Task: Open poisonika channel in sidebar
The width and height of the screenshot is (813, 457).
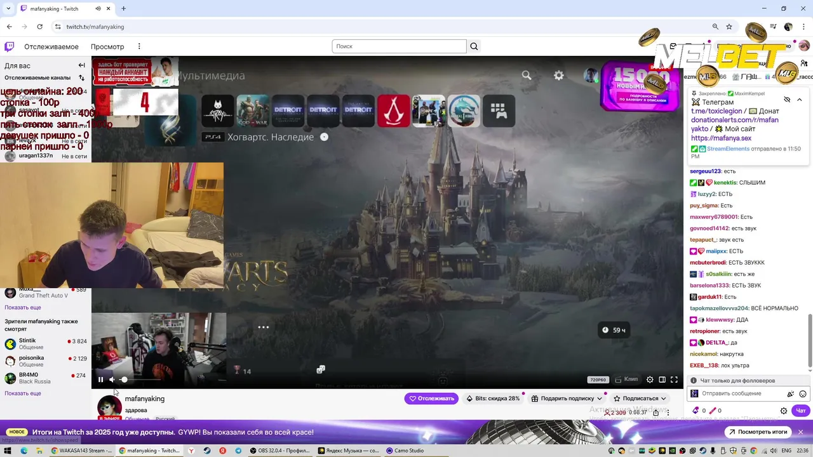Action: (45, 361)
